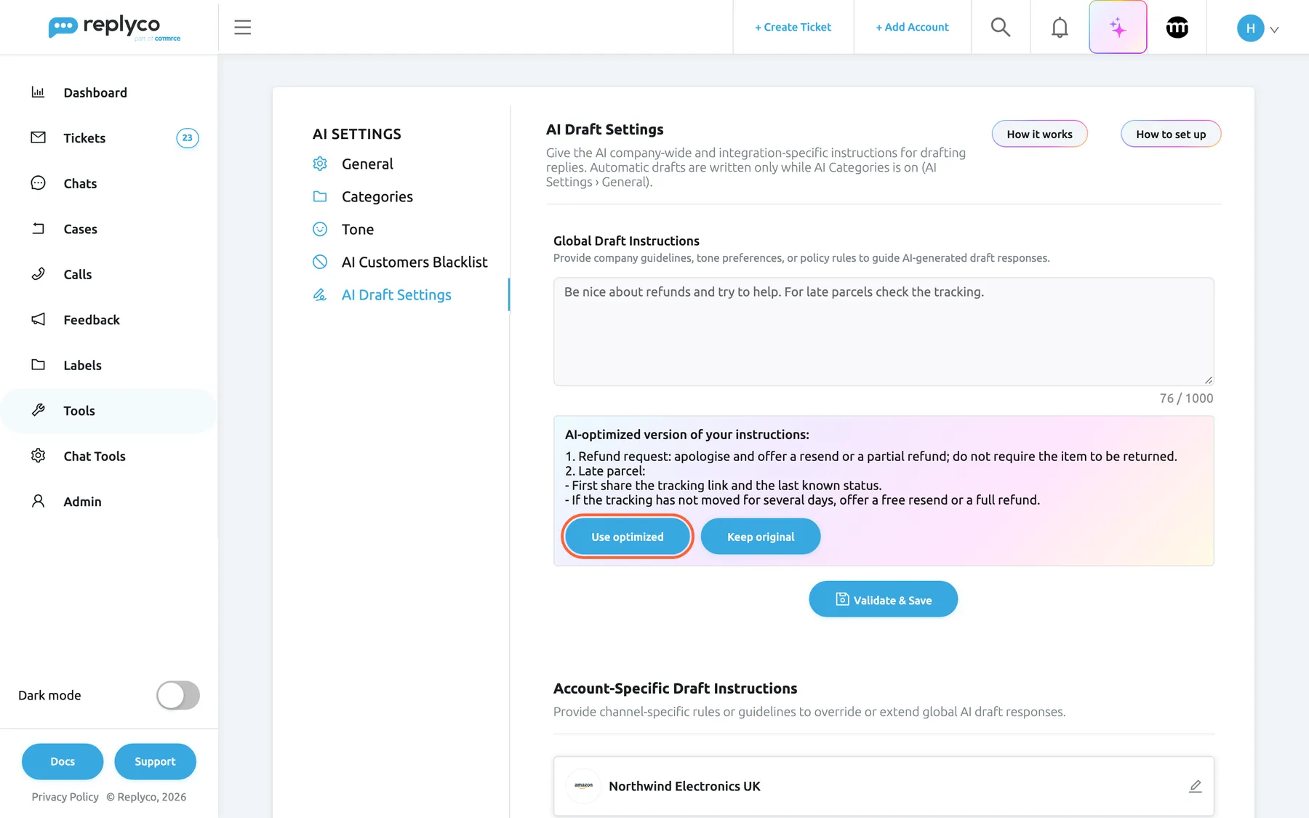
Task: Click the hamburger menu icon
Action: click(x=243, y=27)
